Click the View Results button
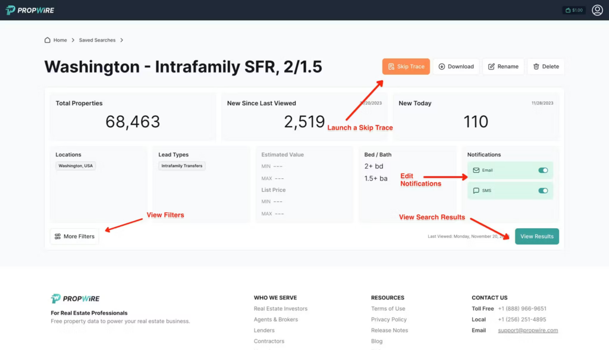 point(536,236)
